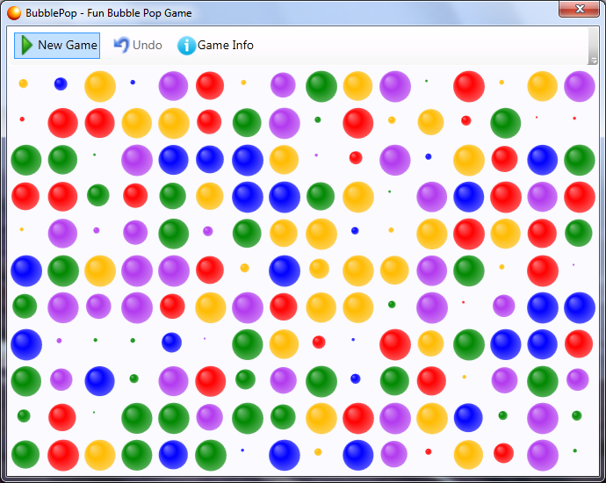606x483 pixels.
Task: Pop the tiny purple dot in third row
Action: coord(316,155)
